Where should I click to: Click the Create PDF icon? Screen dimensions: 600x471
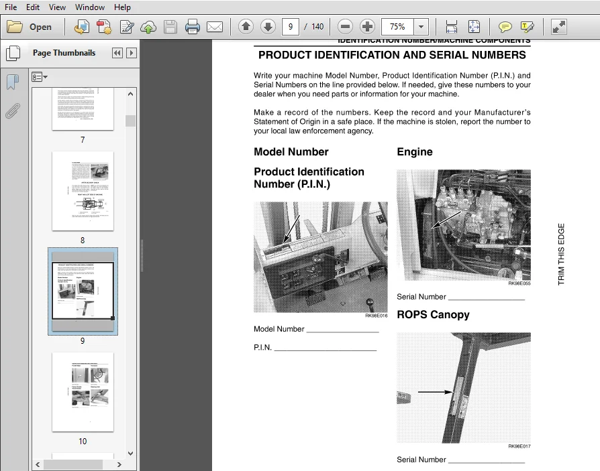pyautogui.click(x=81, y=27)
